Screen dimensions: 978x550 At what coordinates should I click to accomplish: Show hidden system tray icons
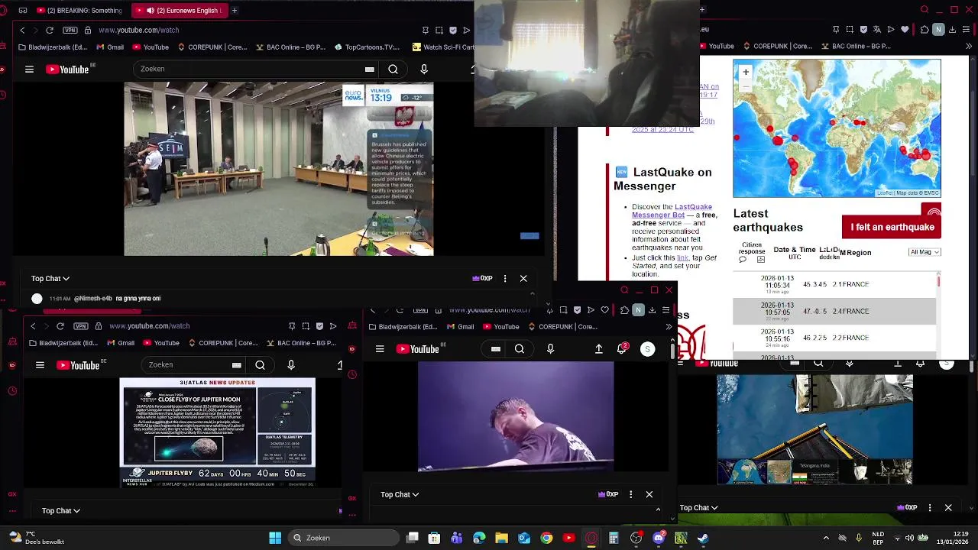[826, 538]
